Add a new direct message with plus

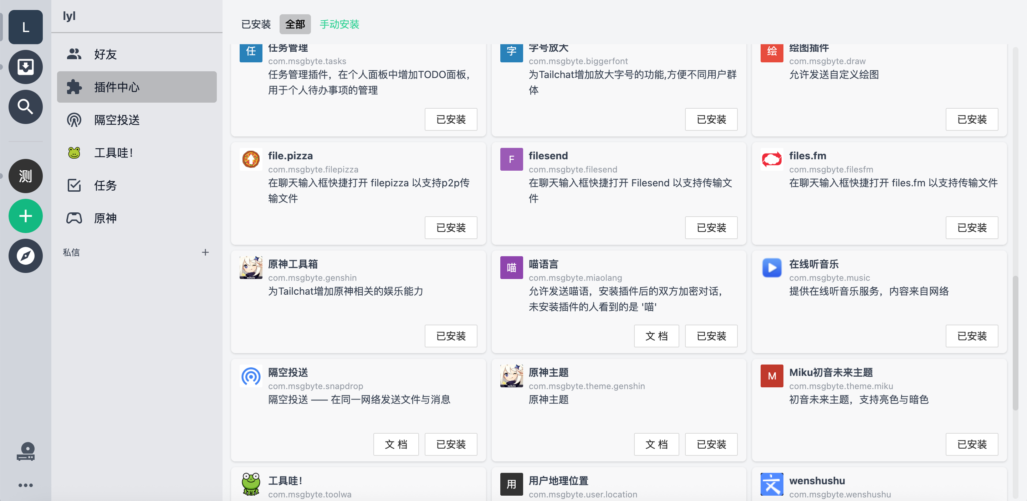(x=205, y=252)
